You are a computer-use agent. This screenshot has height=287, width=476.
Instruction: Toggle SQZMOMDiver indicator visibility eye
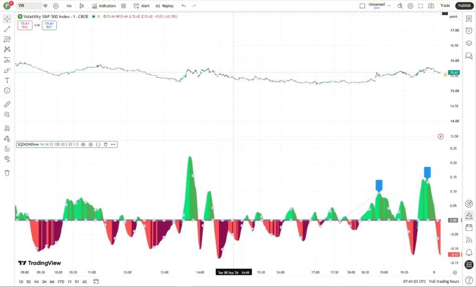[83, 145]
